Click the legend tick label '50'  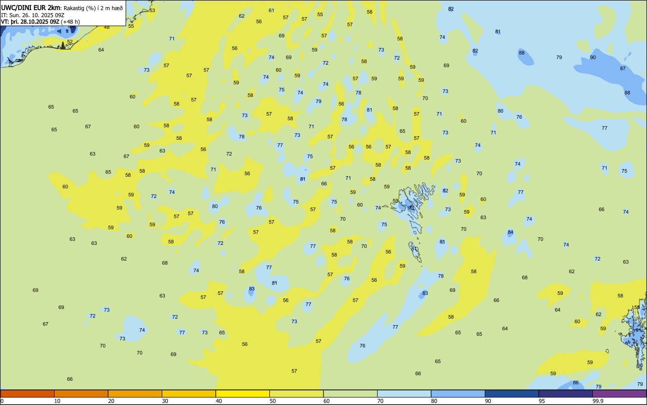point(273,401)
